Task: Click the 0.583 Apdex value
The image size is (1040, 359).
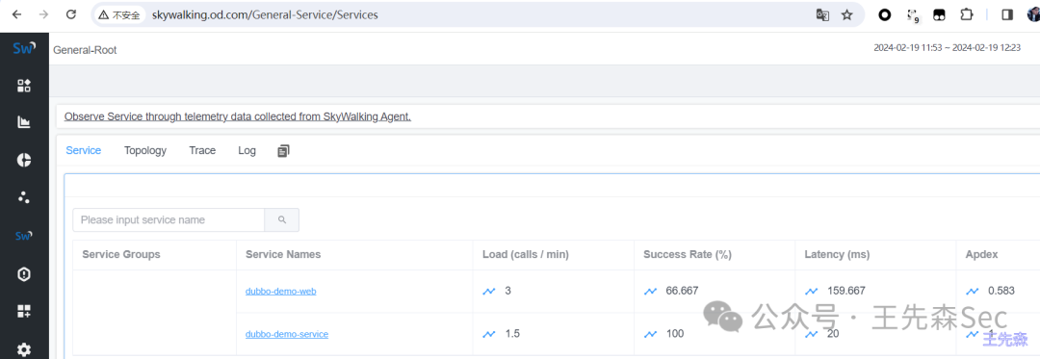Action: tap(1001, 291)
